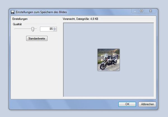Screen dimensions: 168x117
Task: Click slider track left of the handle
Action: coord(22,29)
